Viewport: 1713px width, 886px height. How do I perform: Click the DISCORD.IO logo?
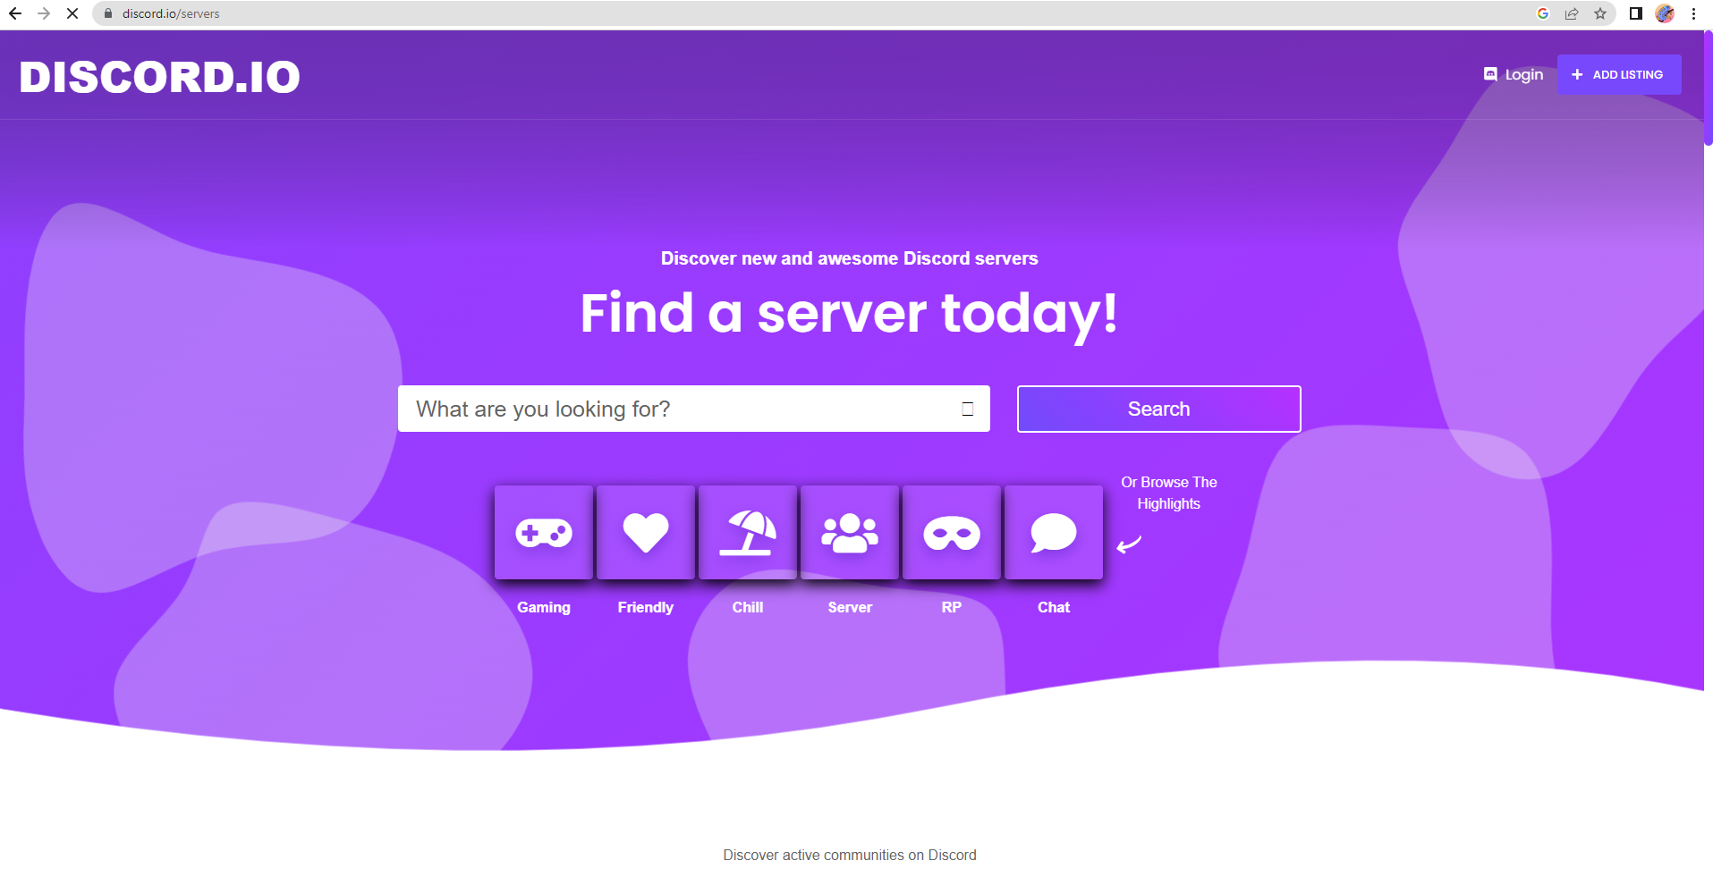(160, 77)
